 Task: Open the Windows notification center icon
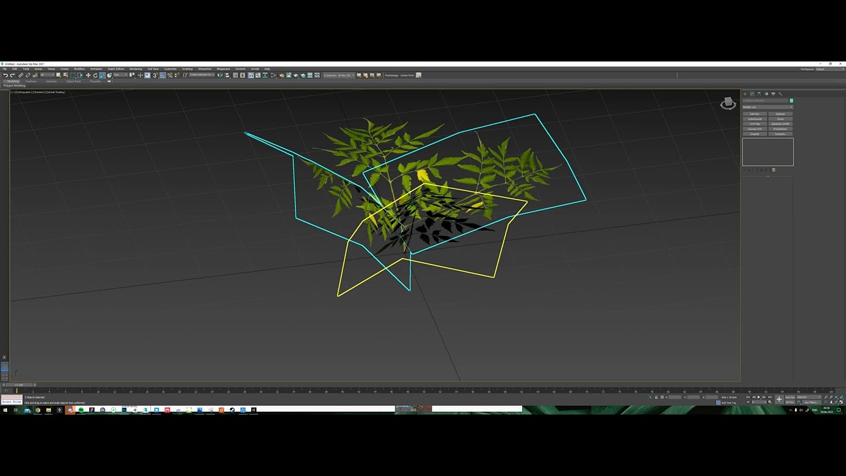click(x=839, y=410)
